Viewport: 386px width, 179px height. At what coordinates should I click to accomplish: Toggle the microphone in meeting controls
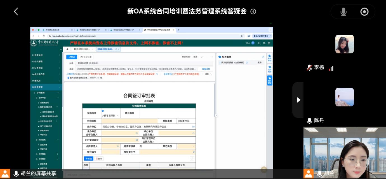[x=343, y=12]
